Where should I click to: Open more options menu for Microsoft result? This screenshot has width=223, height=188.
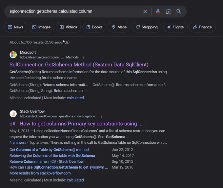(83, 57)
